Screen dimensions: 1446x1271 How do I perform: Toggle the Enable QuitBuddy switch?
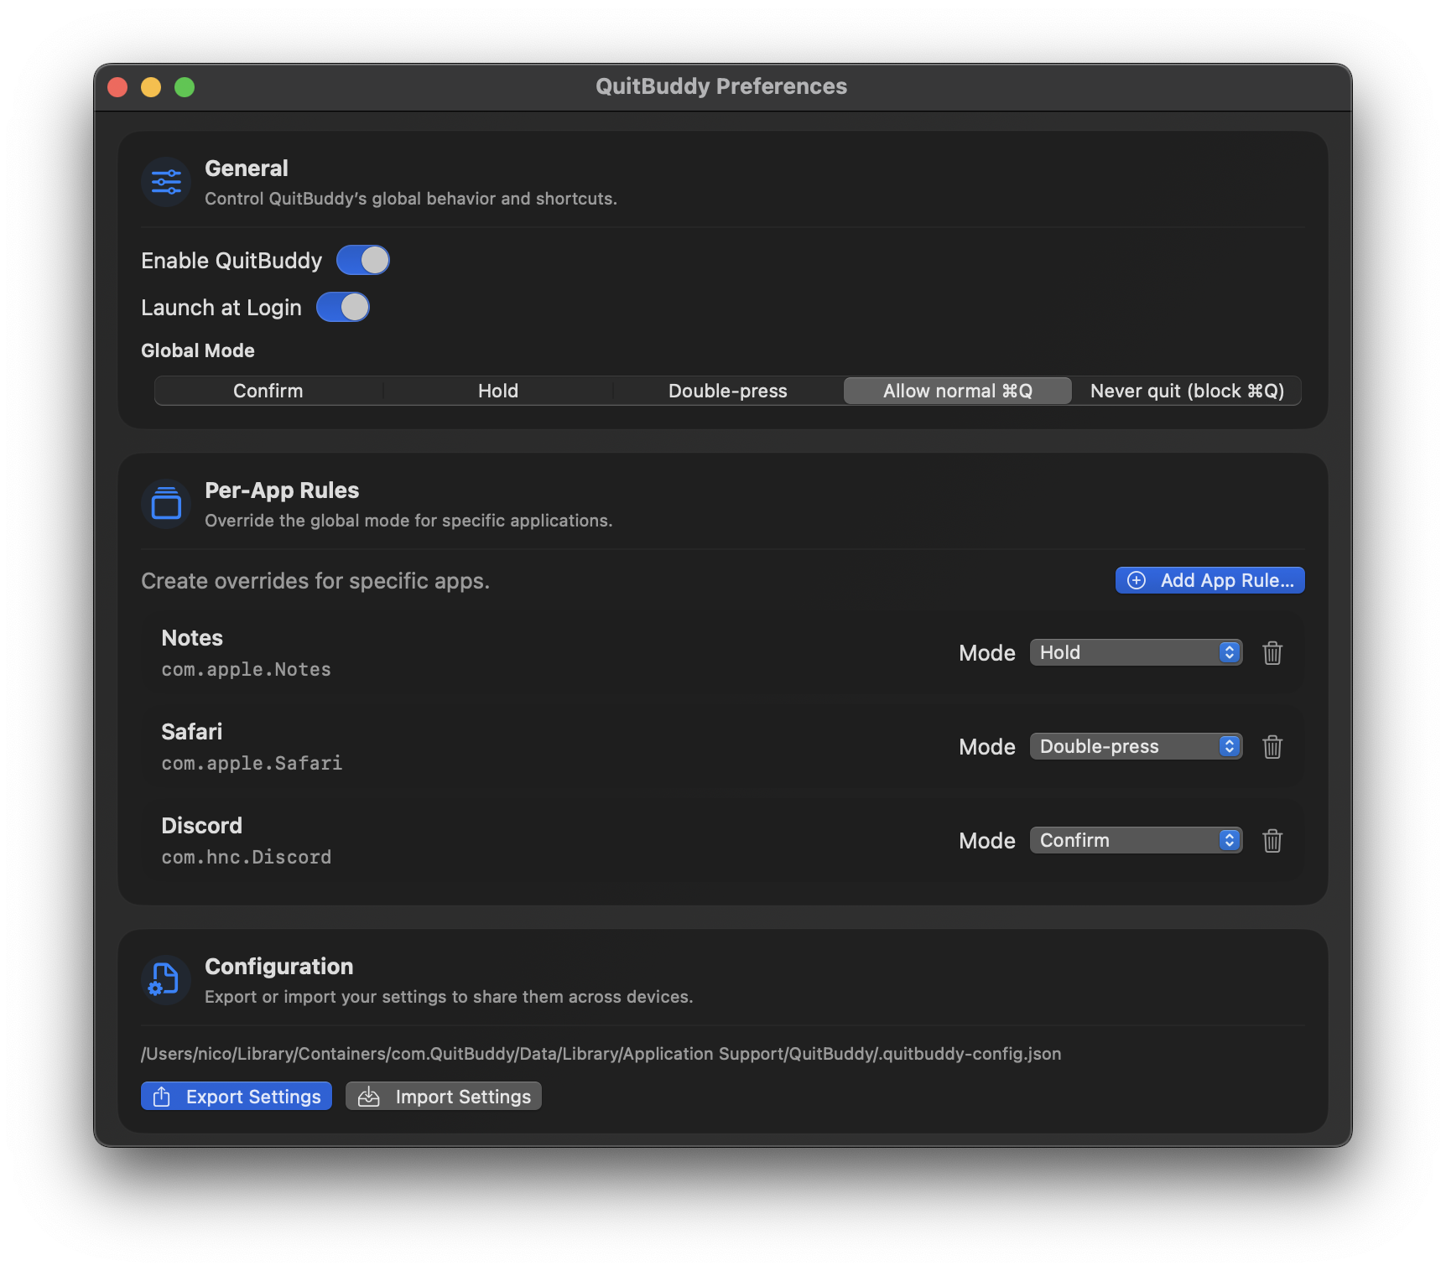[363, 261]
